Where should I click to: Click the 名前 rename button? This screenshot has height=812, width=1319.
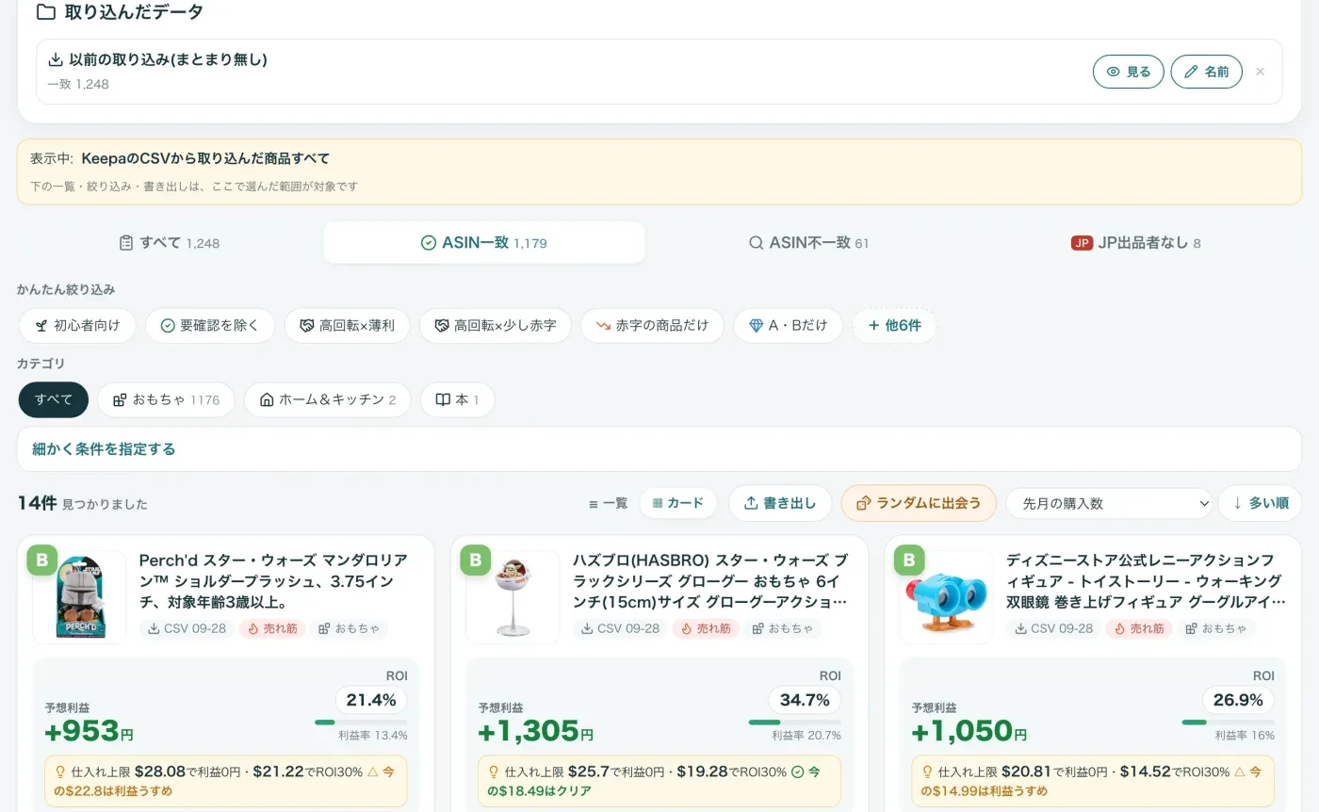(1206, 72)
